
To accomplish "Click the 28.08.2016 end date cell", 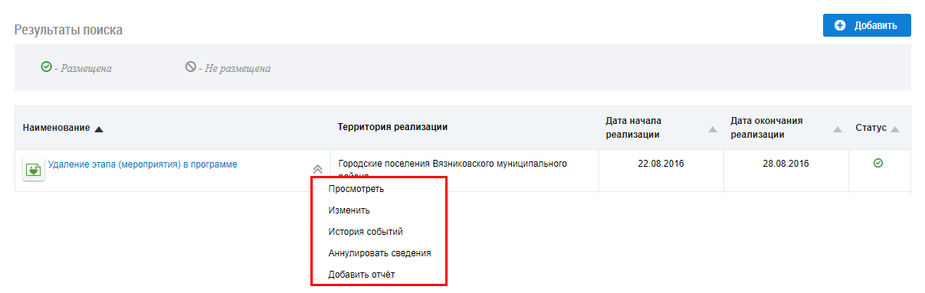I will pos(787,164).
